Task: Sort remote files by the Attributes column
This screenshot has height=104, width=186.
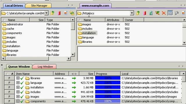Action: click(114, 20)
